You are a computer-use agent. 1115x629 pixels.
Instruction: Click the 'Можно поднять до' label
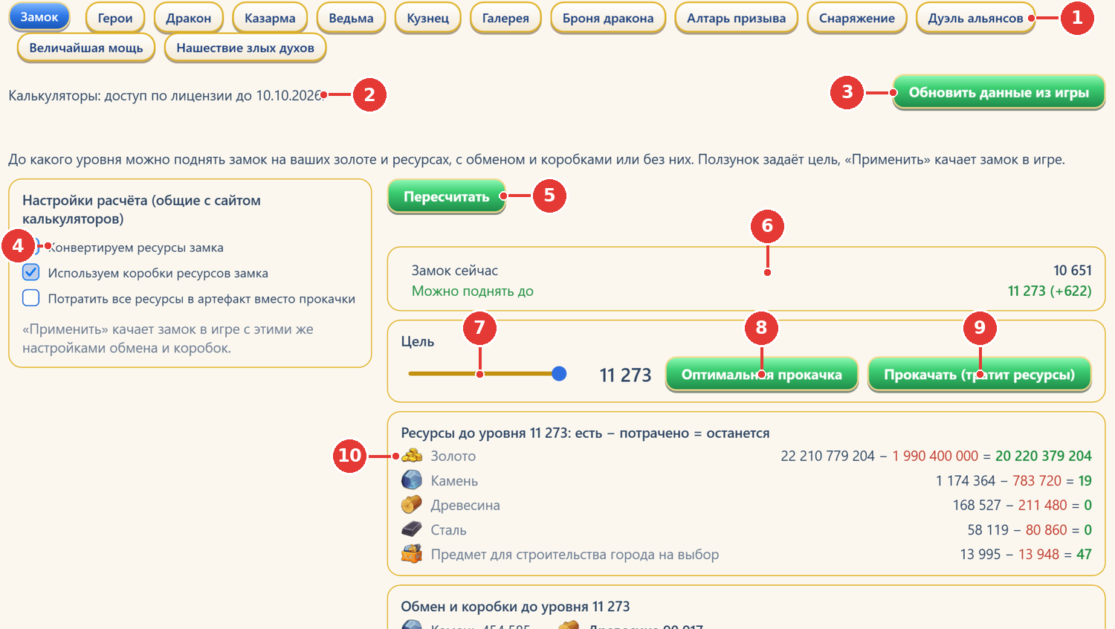[x=473, y=291]
